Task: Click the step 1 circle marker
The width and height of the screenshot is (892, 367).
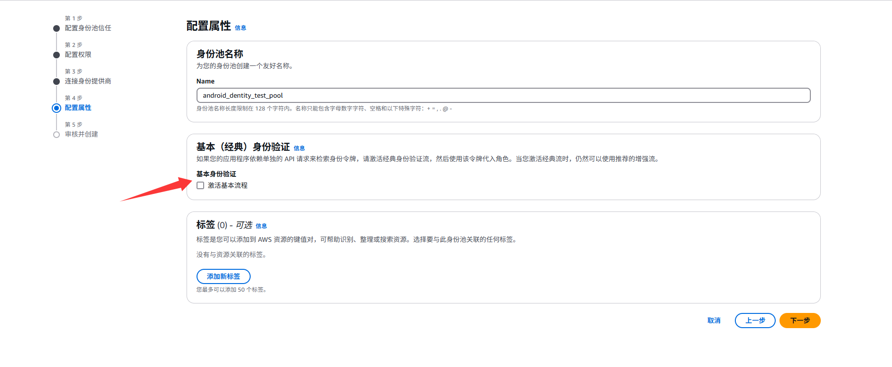Action: (x=56, y=28)
